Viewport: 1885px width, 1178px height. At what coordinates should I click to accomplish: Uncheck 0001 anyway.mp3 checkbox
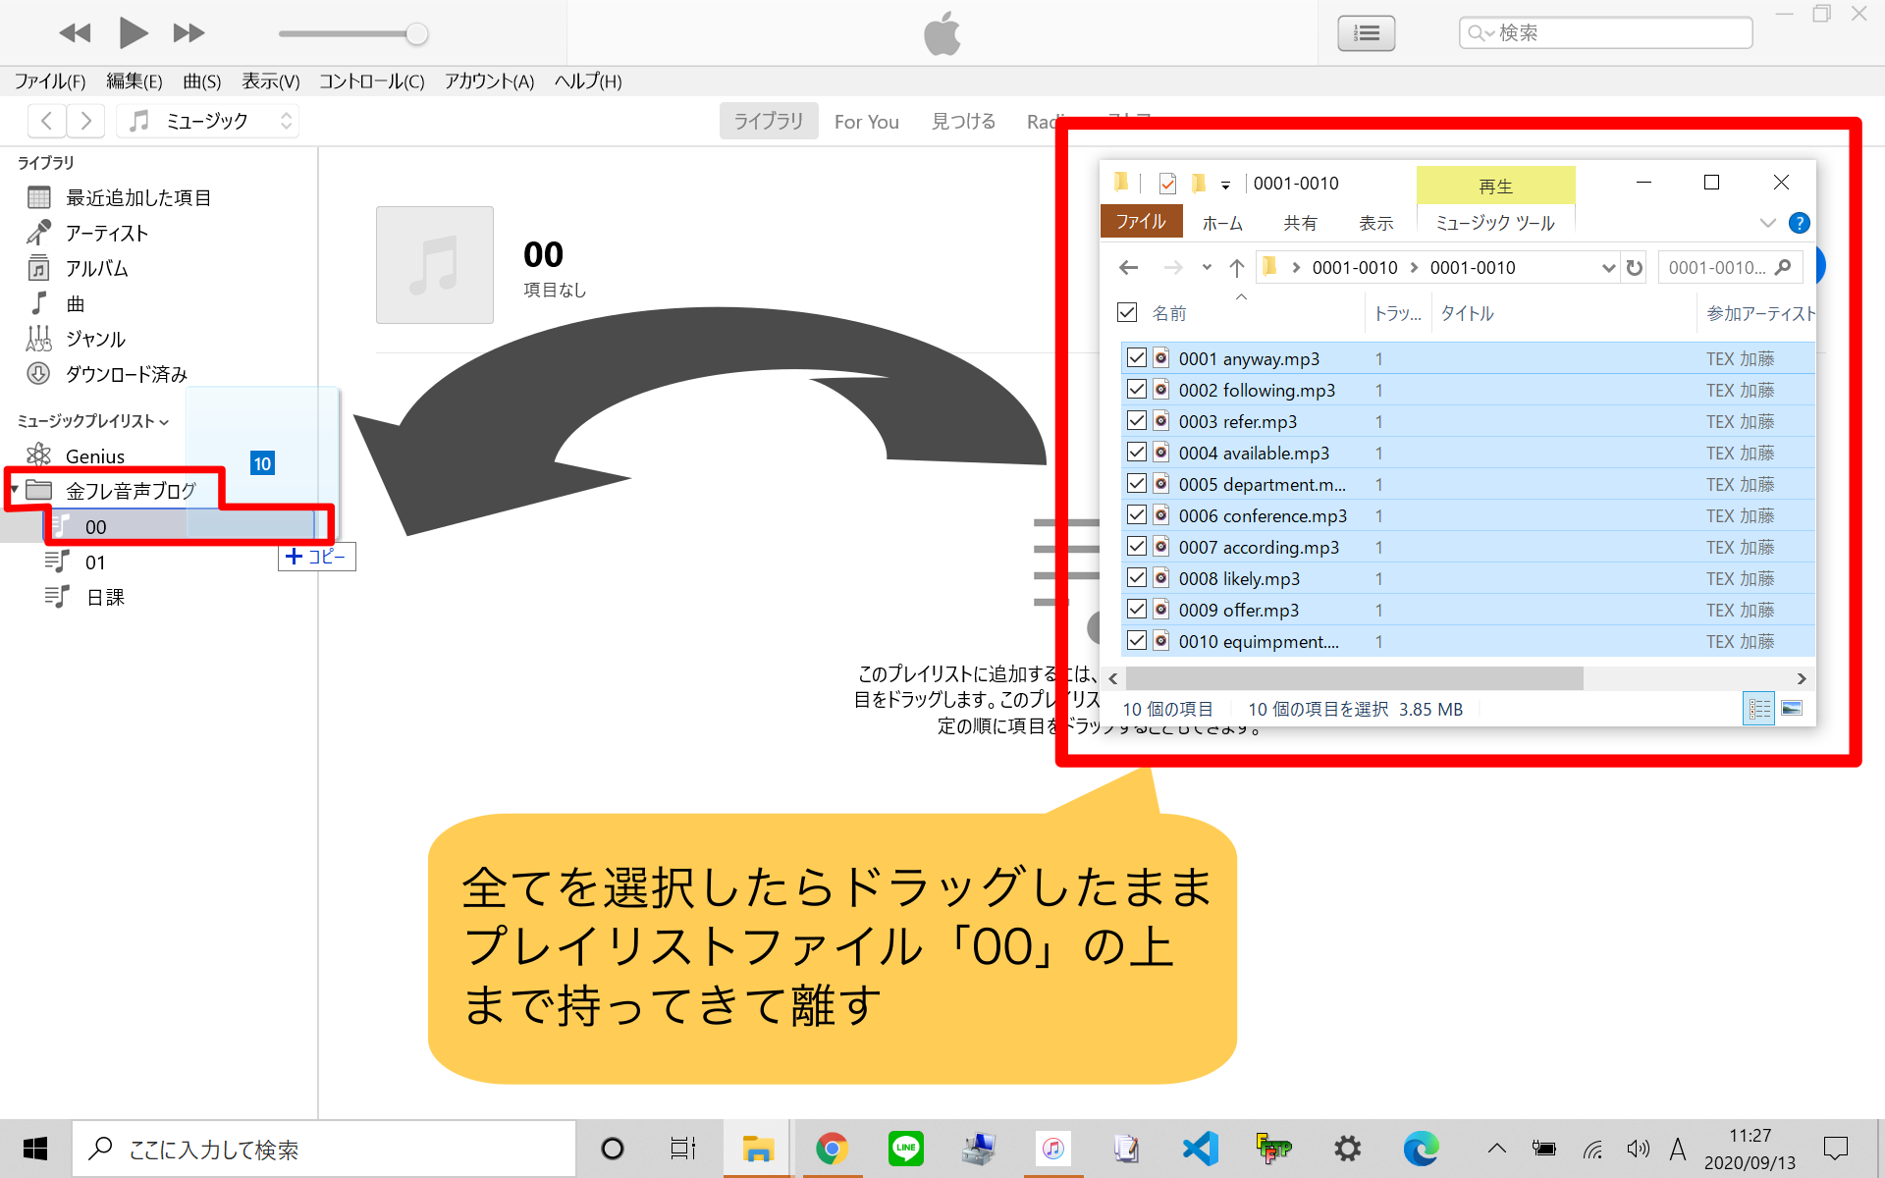1136,357
